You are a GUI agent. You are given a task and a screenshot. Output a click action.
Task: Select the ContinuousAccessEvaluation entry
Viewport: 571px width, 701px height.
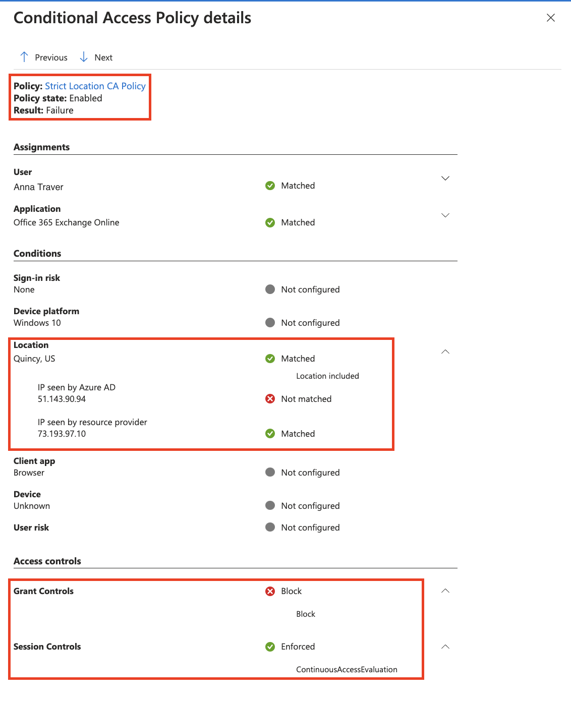[x=346, y=669]
